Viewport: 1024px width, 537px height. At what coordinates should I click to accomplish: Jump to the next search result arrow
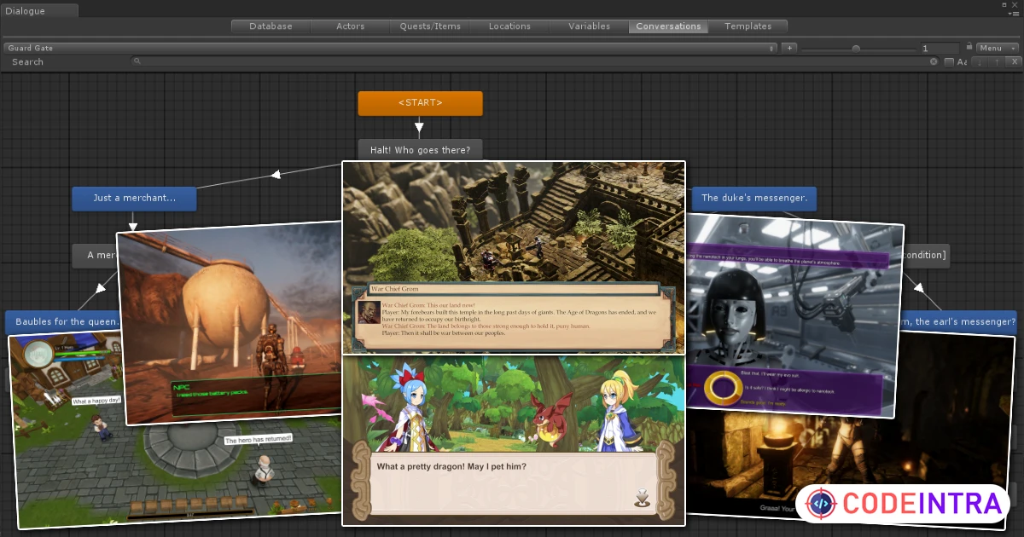point(980,62)
